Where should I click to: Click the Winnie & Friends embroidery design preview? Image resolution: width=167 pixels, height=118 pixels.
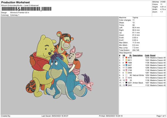[59, 65]
